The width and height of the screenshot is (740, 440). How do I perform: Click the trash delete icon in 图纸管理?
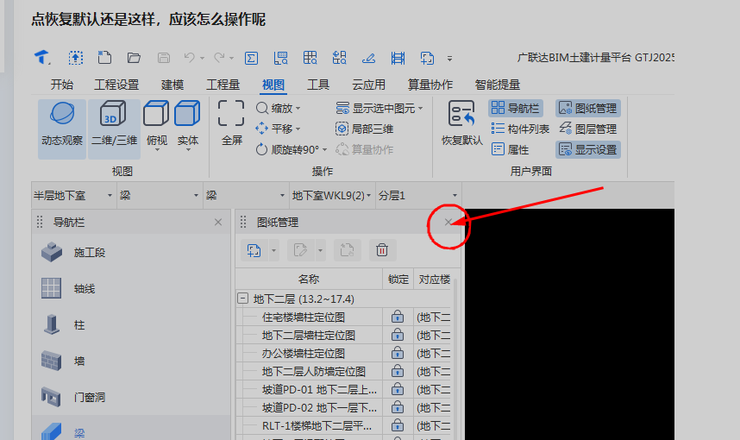point(382,250)
